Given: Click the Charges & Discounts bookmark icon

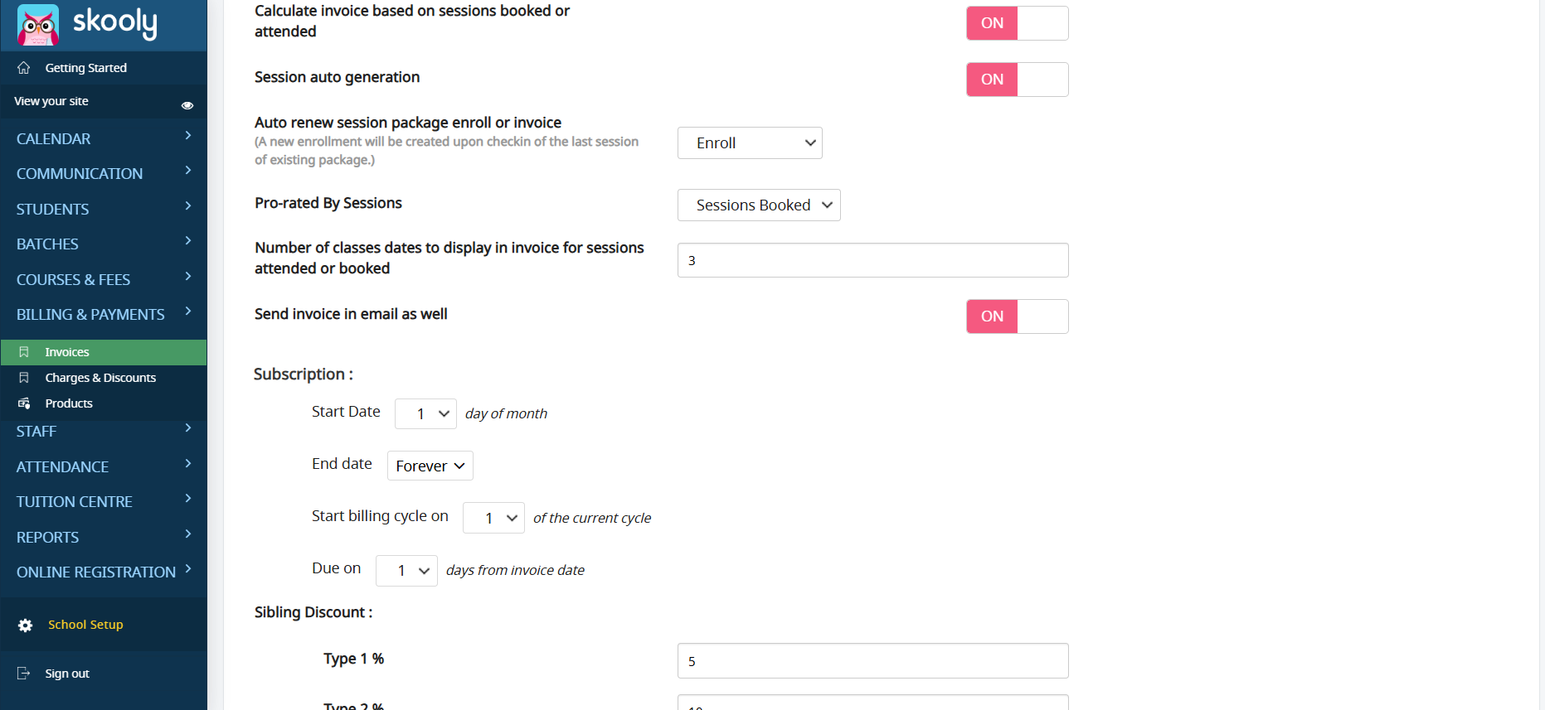Looking at the screenshot, I should (x=24, y=378).
